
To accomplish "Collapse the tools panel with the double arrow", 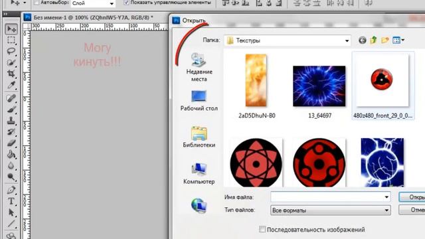I will tap(6, 14).
